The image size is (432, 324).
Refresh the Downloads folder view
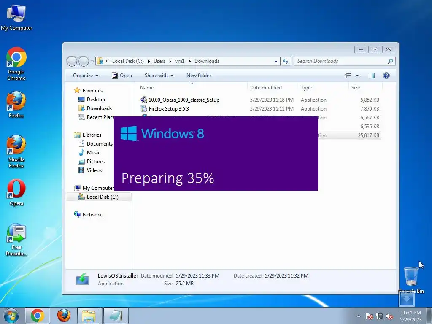pos(286,61)
